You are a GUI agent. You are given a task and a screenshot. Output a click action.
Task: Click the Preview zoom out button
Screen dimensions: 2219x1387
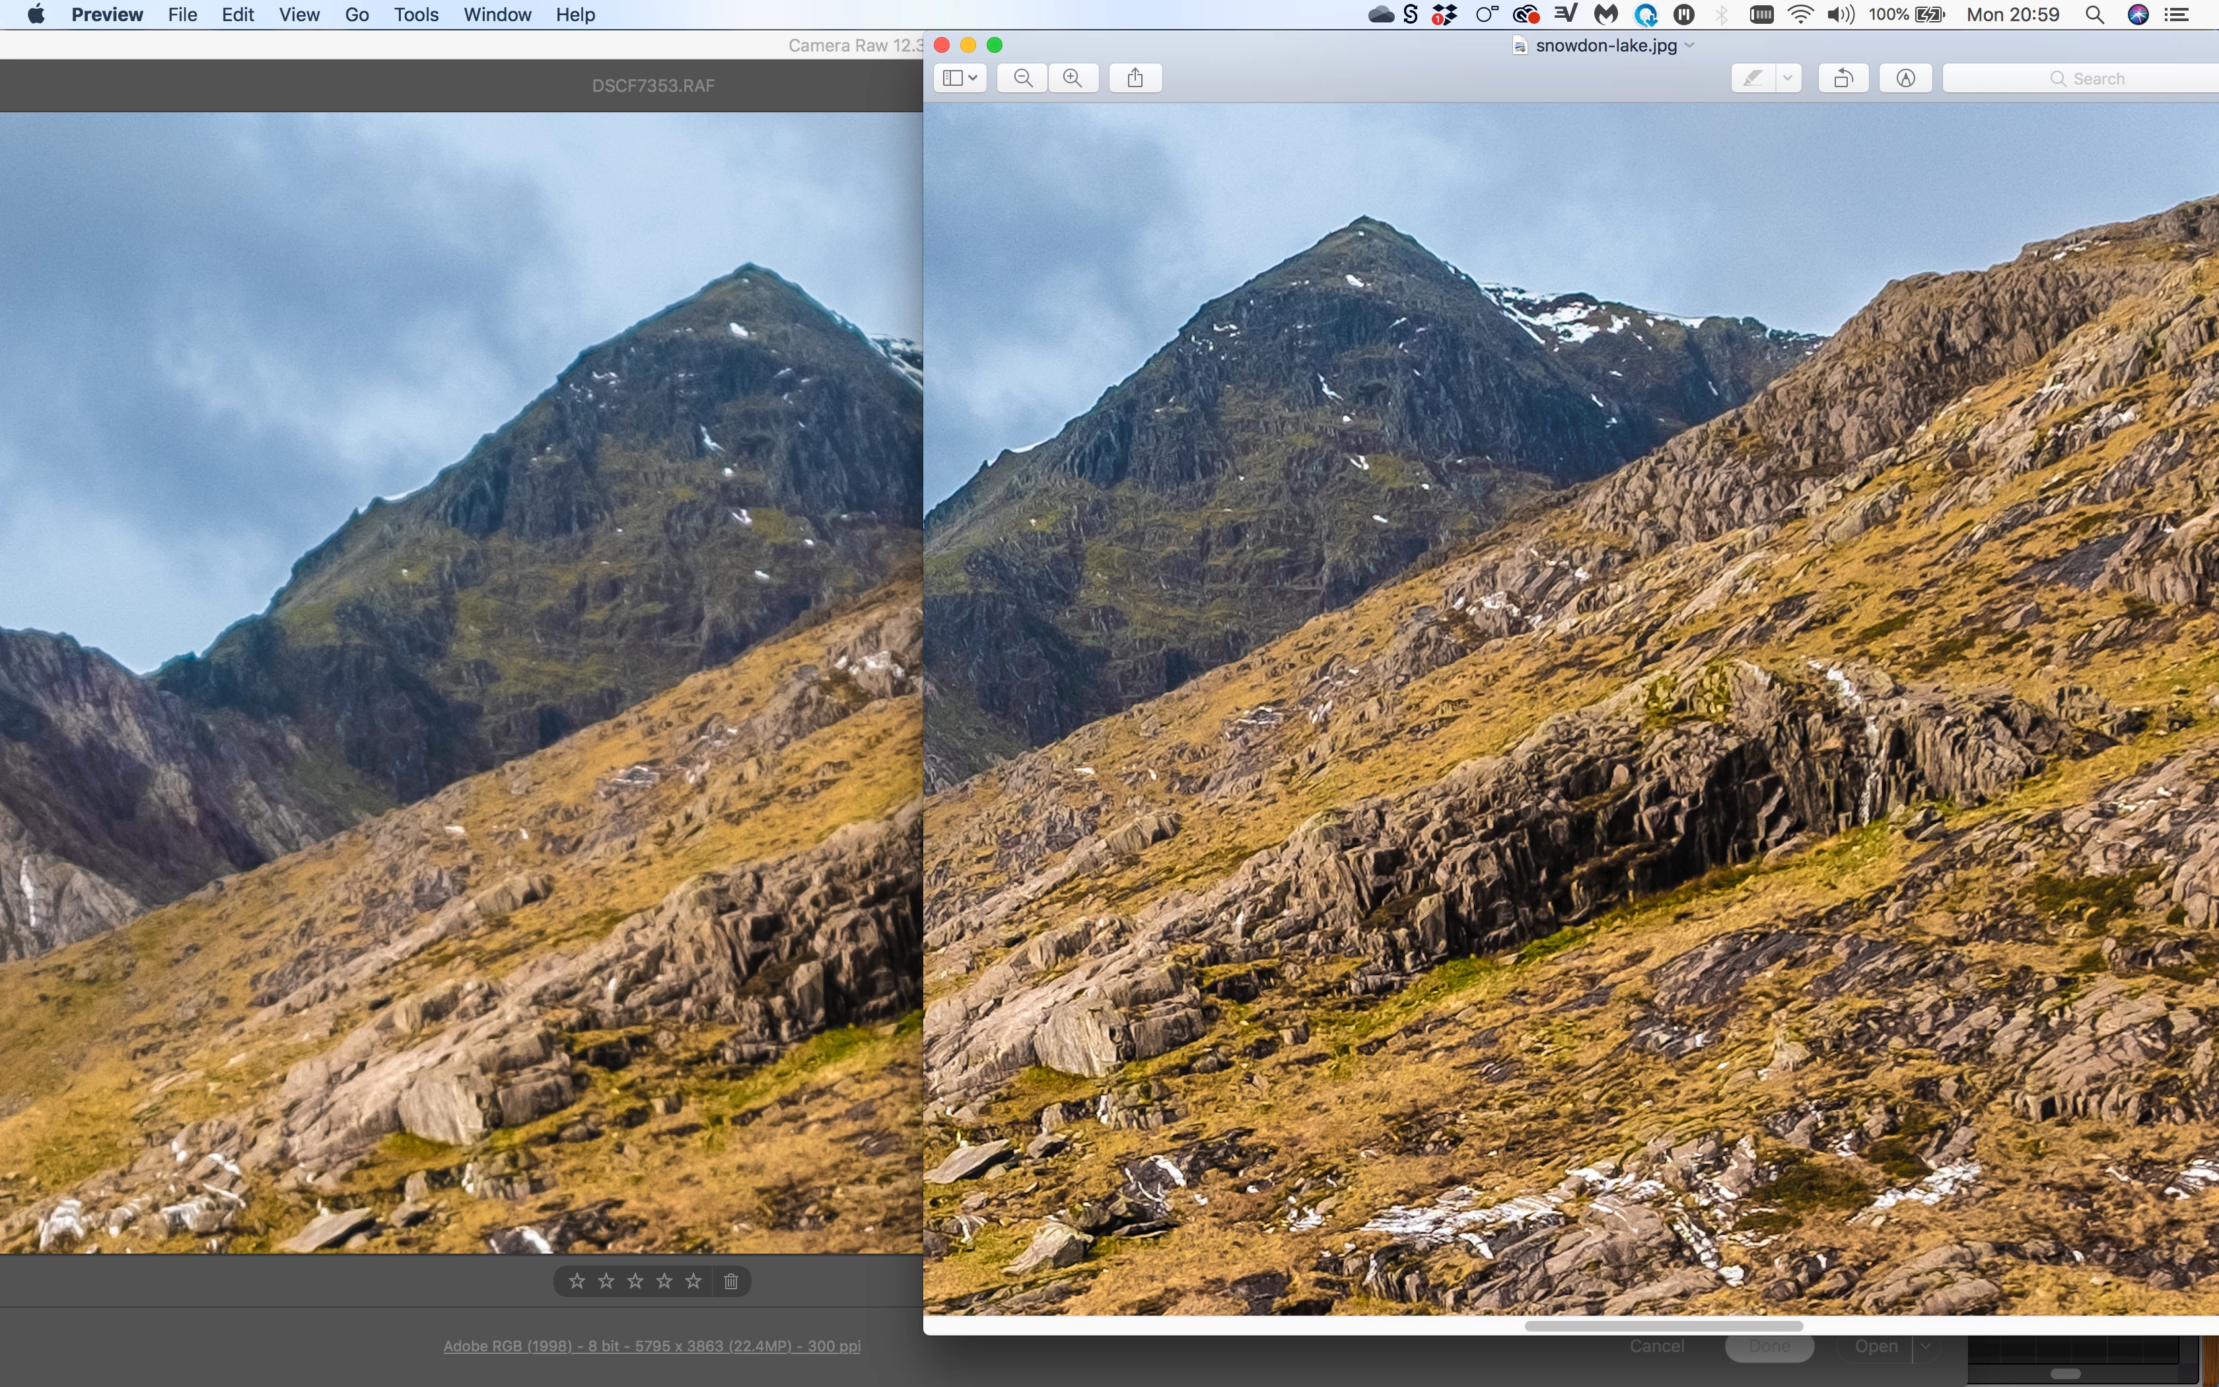point(1022,78)
